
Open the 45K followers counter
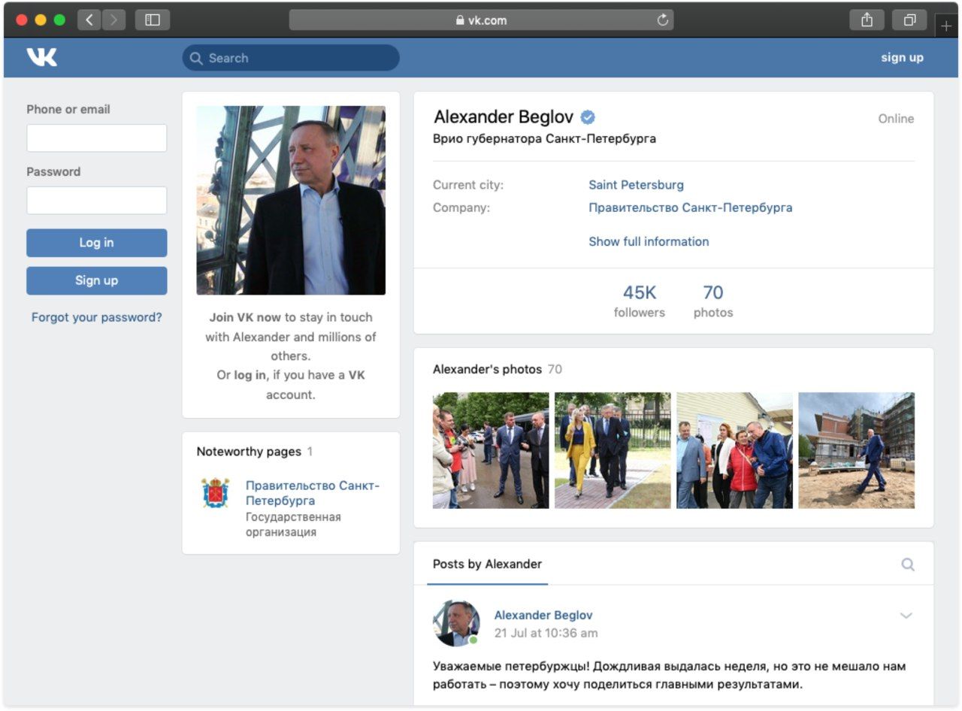pyautogui.click(x=639, y=301)
